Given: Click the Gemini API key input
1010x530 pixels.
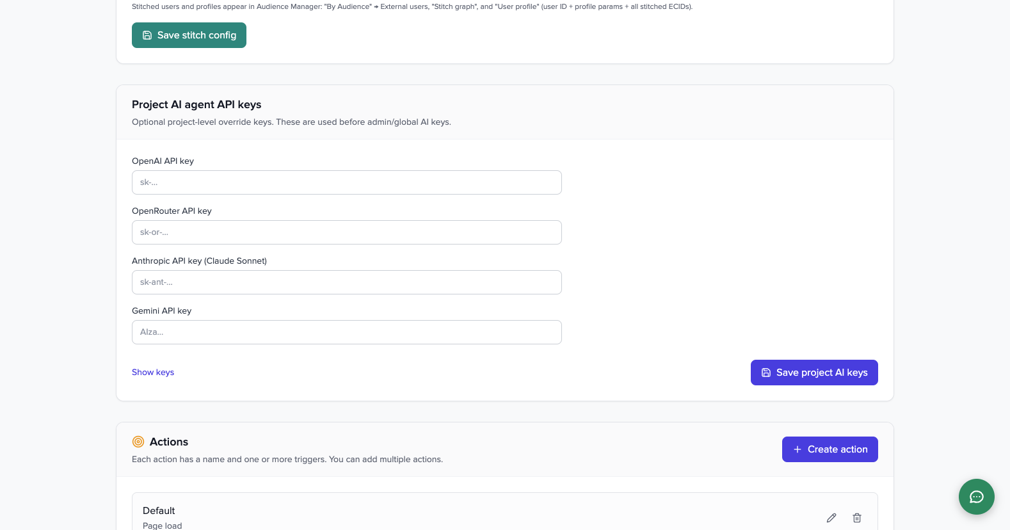Looking at the screenshot, I should click(x=346, y=332).
